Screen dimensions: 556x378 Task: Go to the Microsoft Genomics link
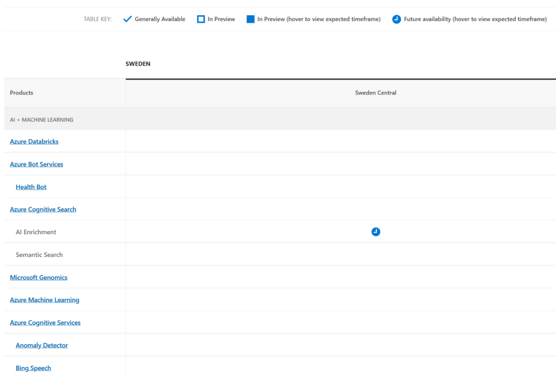coord(39,278)
